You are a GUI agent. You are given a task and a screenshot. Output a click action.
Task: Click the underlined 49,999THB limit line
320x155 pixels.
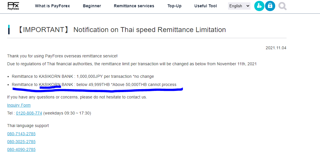coord(94,84)
